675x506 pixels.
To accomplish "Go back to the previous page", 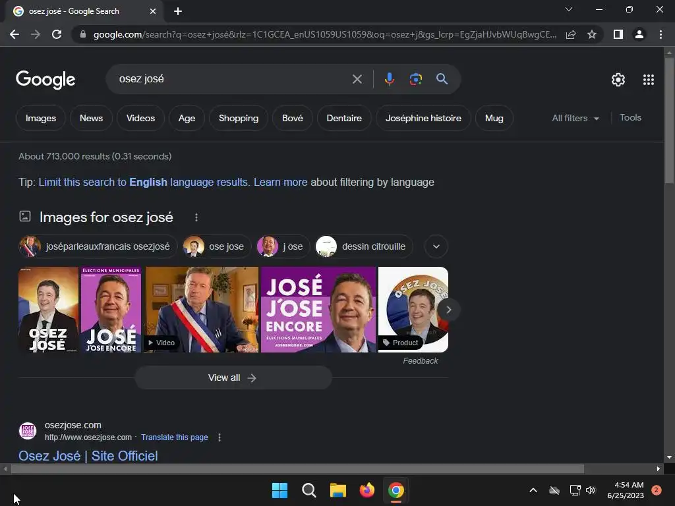I will [15, 34].
